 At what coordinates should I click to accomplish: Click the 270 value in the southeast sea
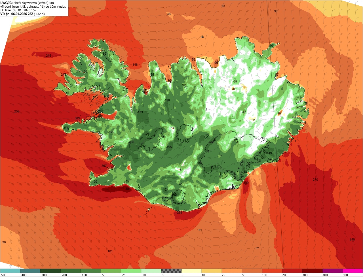pos(315,180)
